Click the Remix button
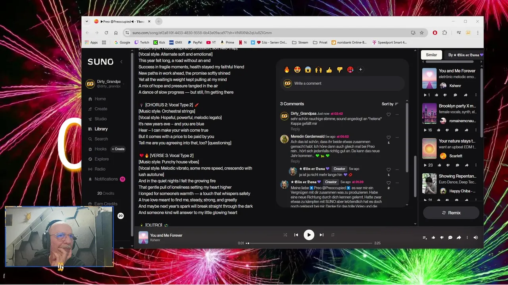Screen dimensions: 508x285 (451, 213)
